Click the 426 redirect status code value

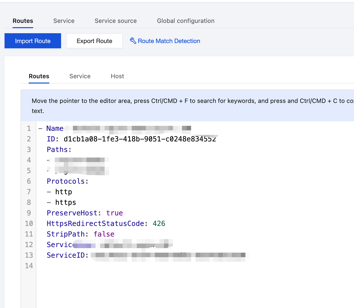[159, 223]
